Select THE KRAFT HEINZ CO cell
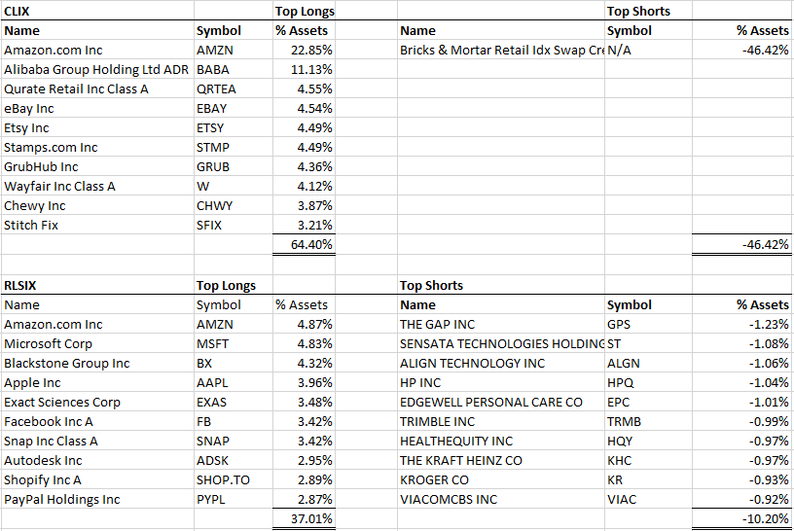The image size is (794, 531). coord(461,460)
